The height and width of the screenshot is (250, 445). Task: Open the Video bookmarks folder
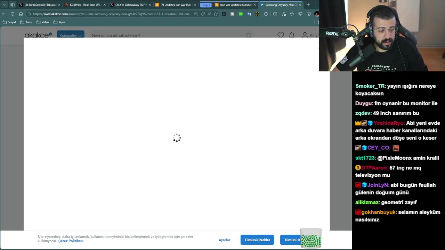pyautogui.click(x=43, y=22)
